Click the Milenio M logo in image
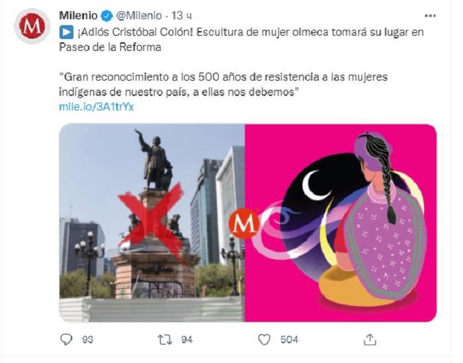 point(243,223)
